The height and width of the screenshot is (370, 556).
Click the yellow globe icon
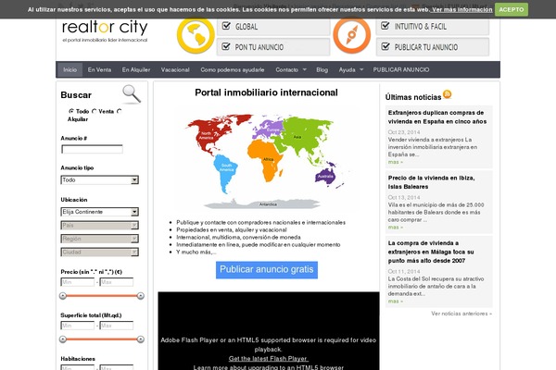click(196, 35)
